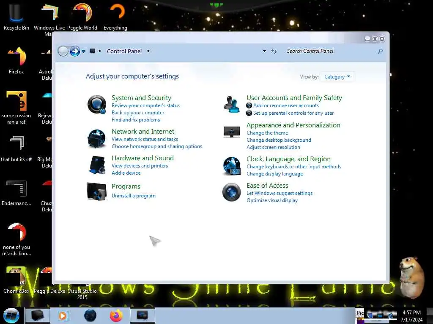The image size is (433, 324).
Task: Click Change keyboards or other input methods
Action: [294, 167]
